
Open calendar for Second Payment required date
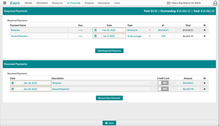point(95,36)
